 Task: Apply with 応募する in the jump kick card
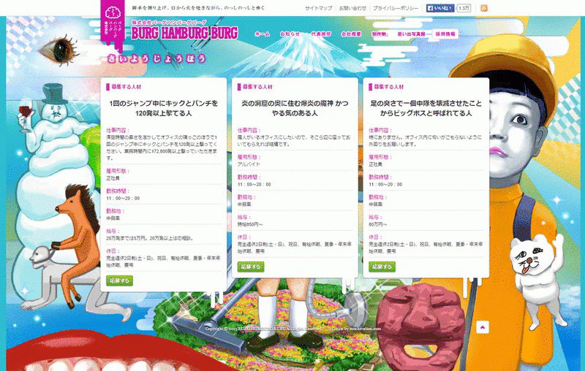pos(119,280)
